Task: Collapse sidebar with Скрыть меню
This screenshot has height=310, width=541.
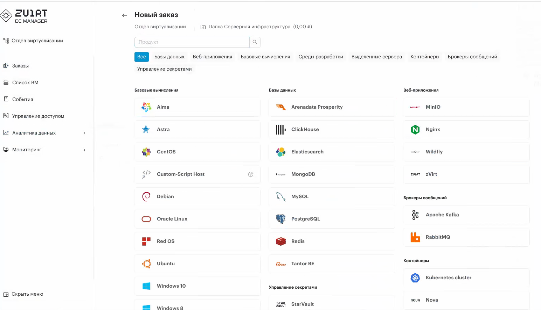Action: 24,294
